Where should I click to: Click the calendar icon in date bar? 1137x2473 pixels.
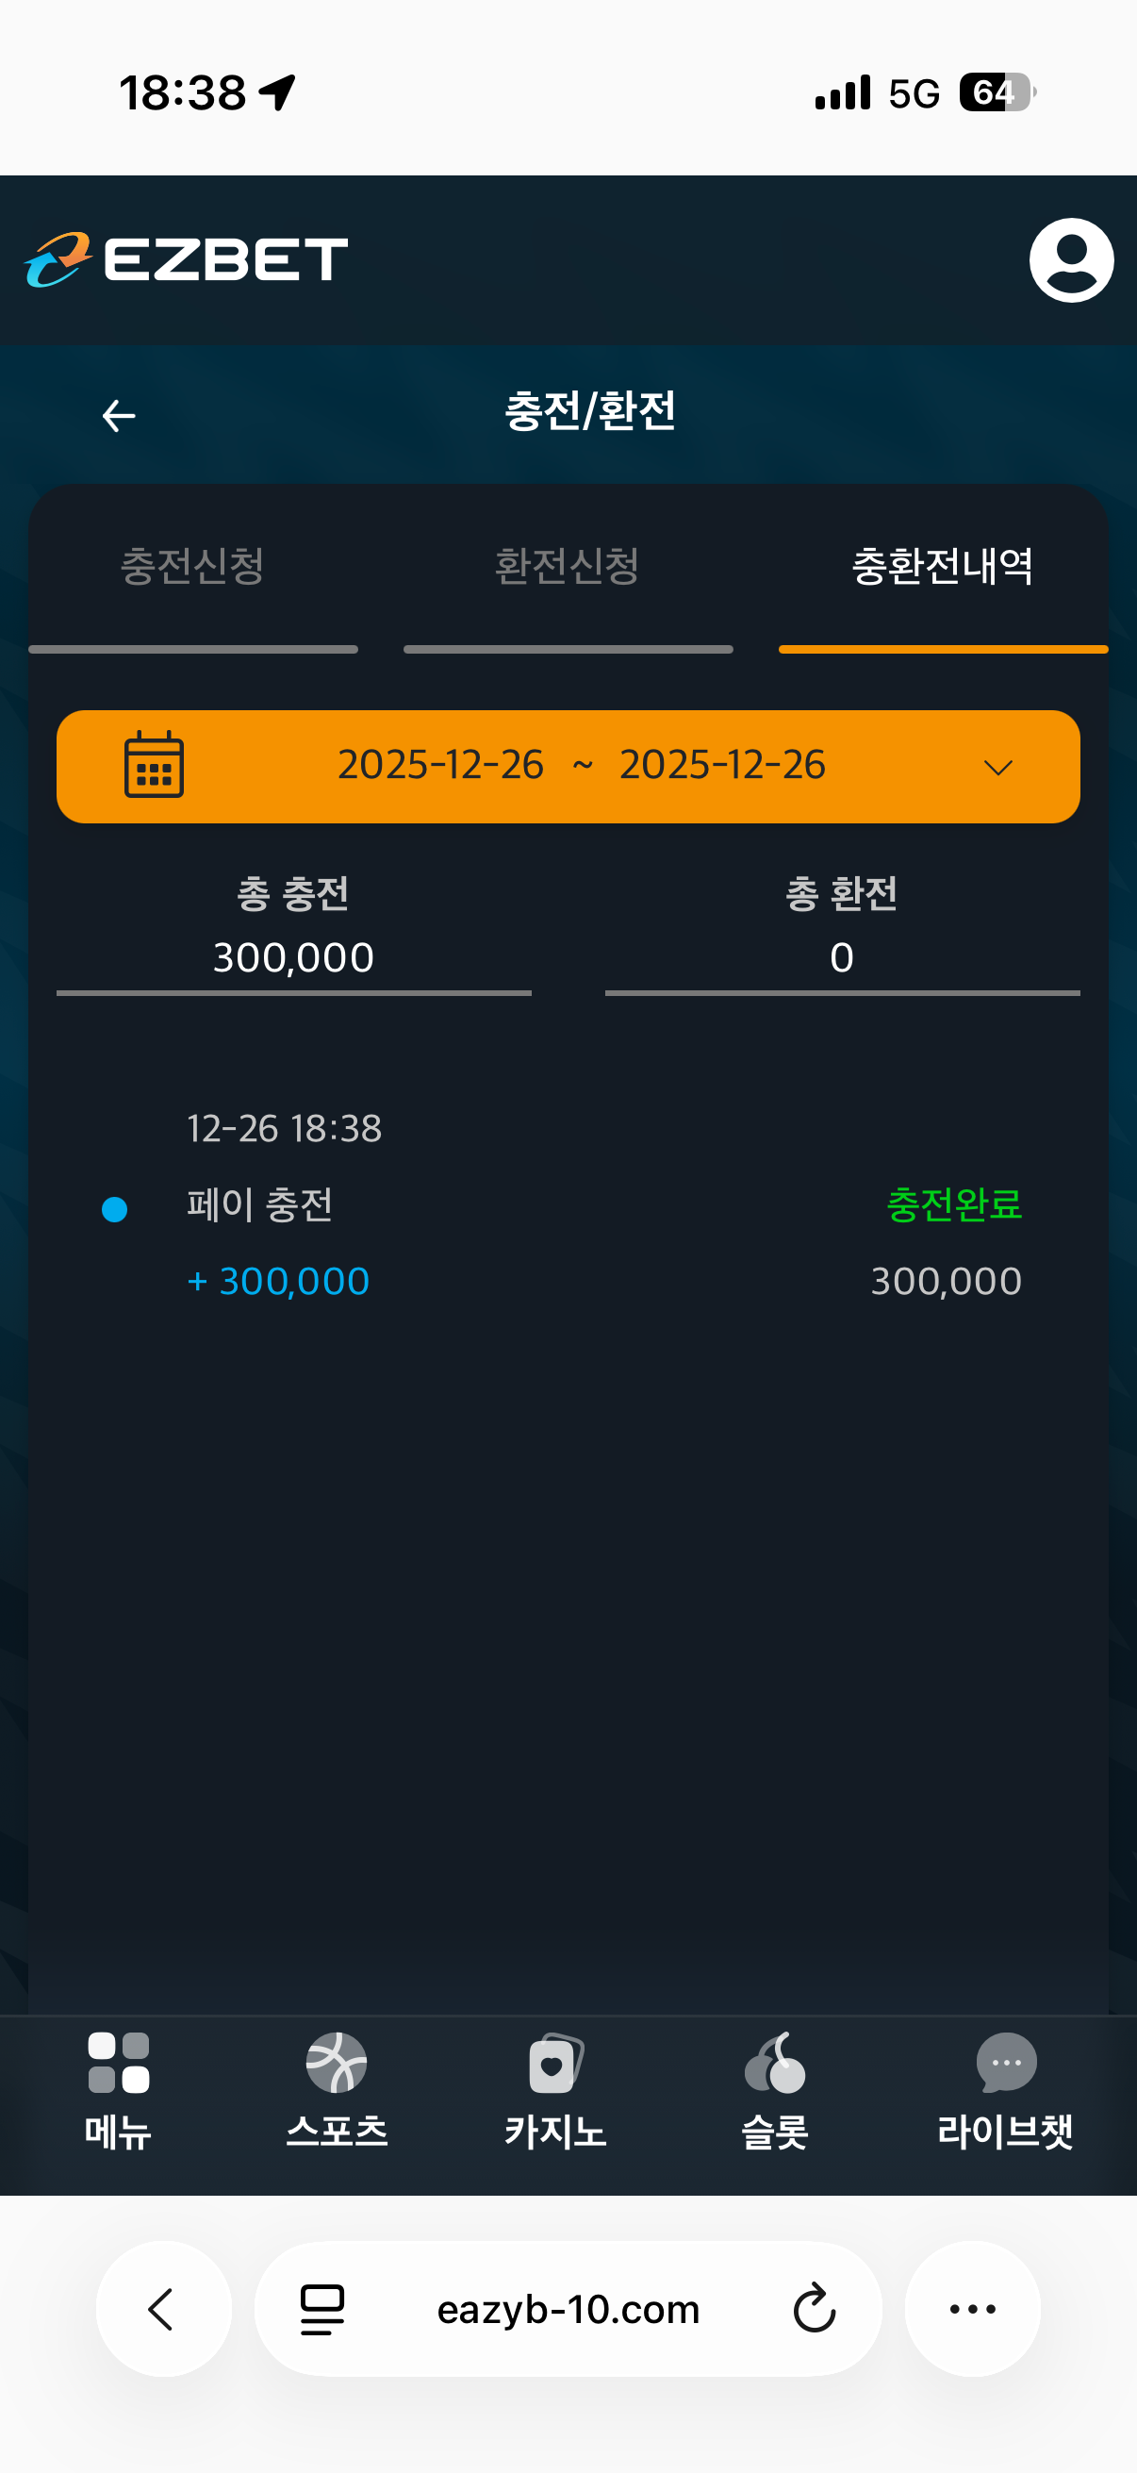(x=154, y=764)
